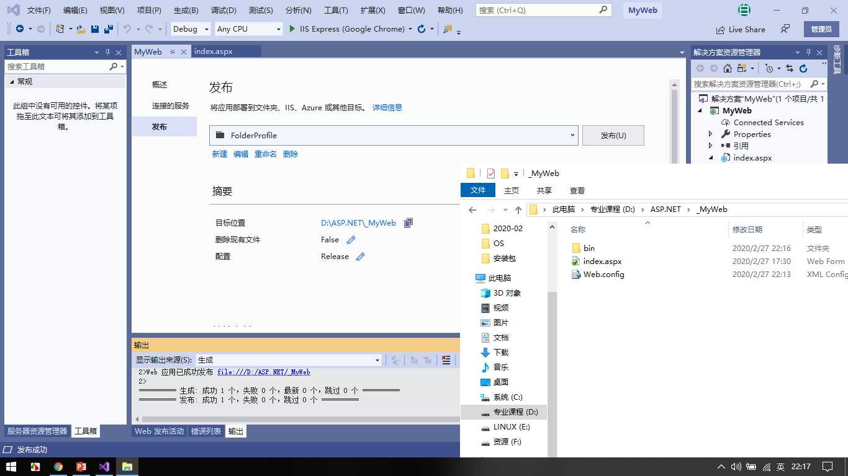
Task: Open the 调试(D) debug menu
Action: [x=223, y=11]
